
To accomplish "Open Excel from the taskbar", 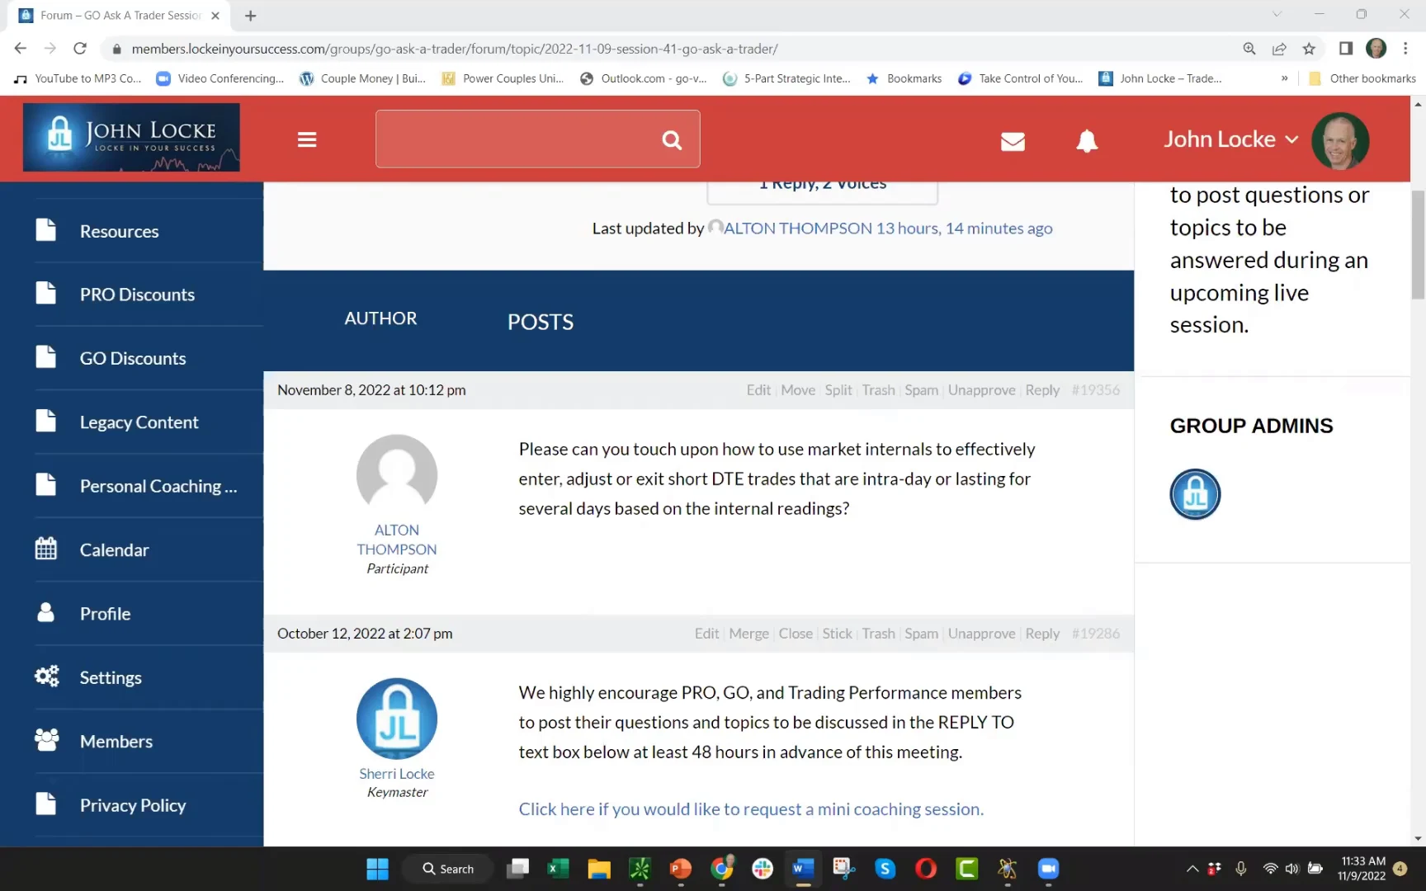I will click(x=558, y=869).
